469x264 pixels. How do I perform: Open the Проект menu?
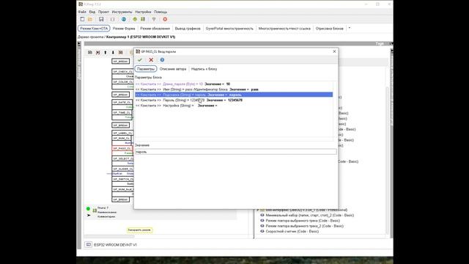[103, 12]
